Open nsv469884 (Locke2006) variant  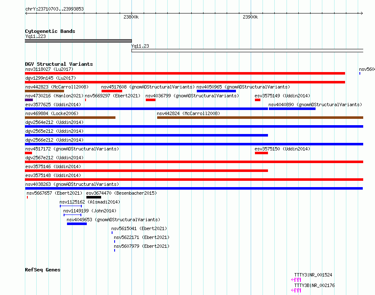point(52,113)
